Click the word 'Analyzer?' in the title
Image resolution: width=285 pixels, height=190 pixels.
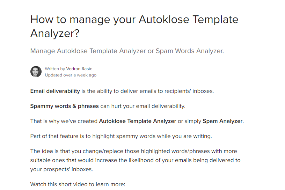(x=55, y=34)
